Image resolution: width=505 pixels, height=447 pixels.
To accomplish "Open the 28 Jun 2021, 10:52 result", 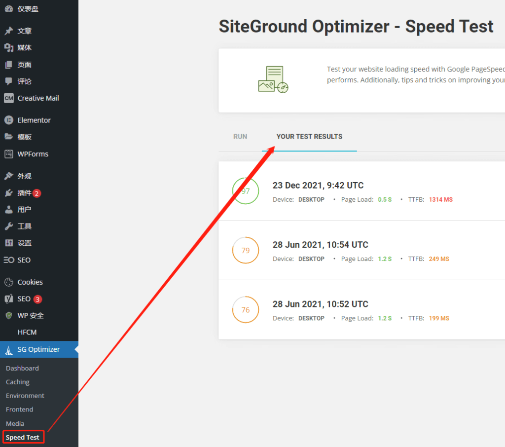I will tap(321, 304).
